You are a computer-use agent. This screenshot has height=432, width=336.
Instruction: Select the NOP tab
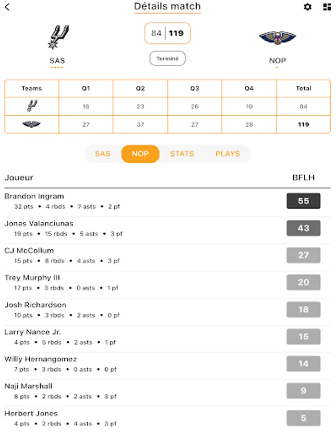[x=140, y=154]
